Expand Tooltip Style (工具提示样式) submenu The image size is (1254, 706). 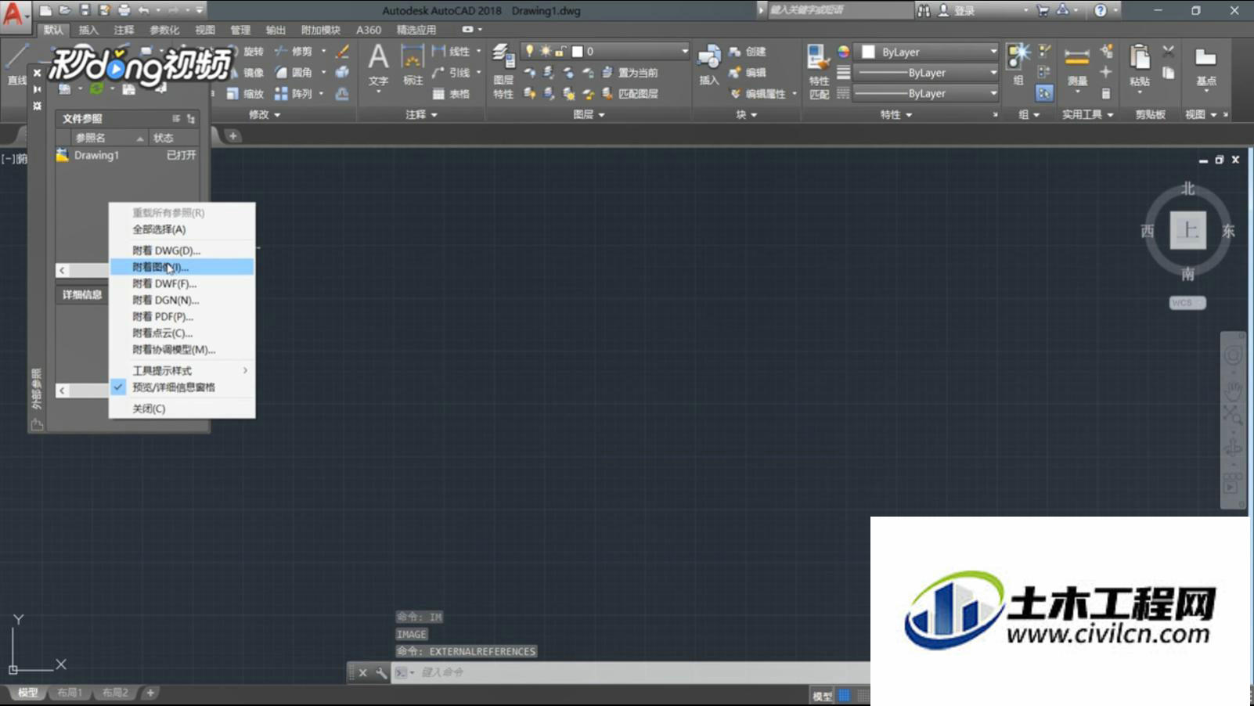[x=182, y=370]
